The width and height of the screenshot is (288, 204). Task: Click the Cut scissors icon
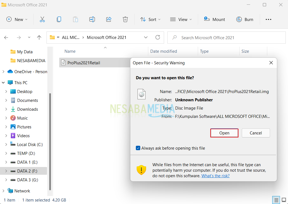pyautogui.click(x=42, y=19)
